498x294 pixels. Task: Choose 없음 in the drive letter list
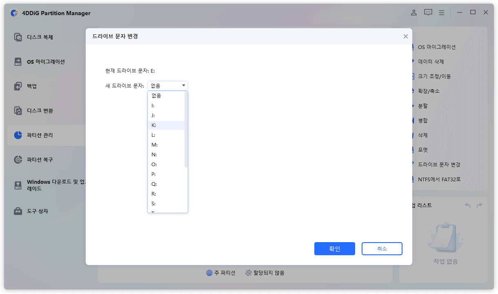(x=167, y=96)
